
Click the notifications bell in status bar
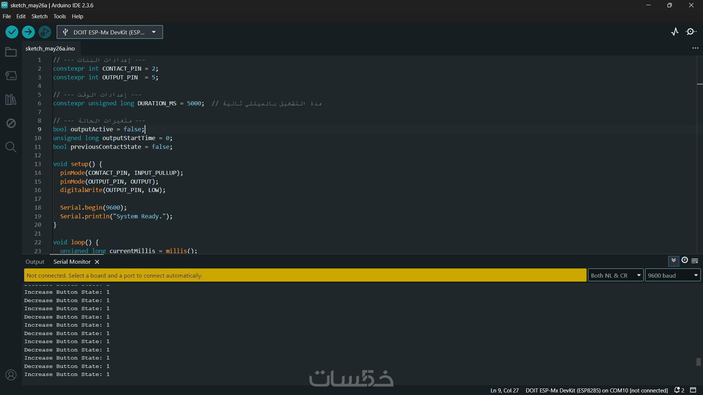pyautogui.click(x=677, y=390)
